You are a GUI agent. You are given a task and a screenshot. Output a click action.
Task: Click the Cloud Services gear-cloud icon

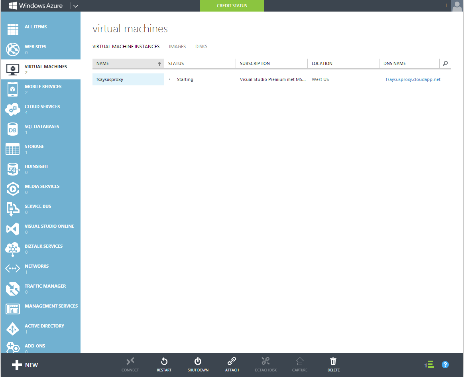pyautogui.click(x=13, y=109)
